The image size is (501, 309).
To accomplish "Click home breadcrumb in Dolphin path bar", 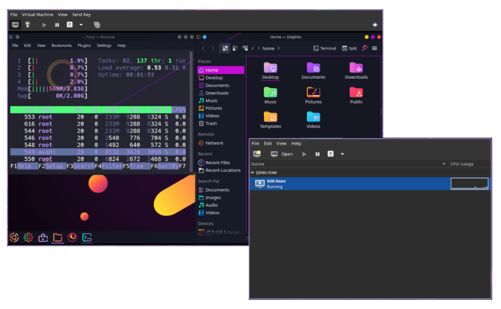I will [x=268, y=48].
